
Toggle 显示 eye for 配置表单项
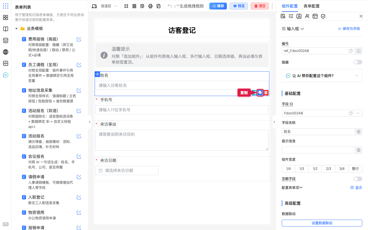356,187
